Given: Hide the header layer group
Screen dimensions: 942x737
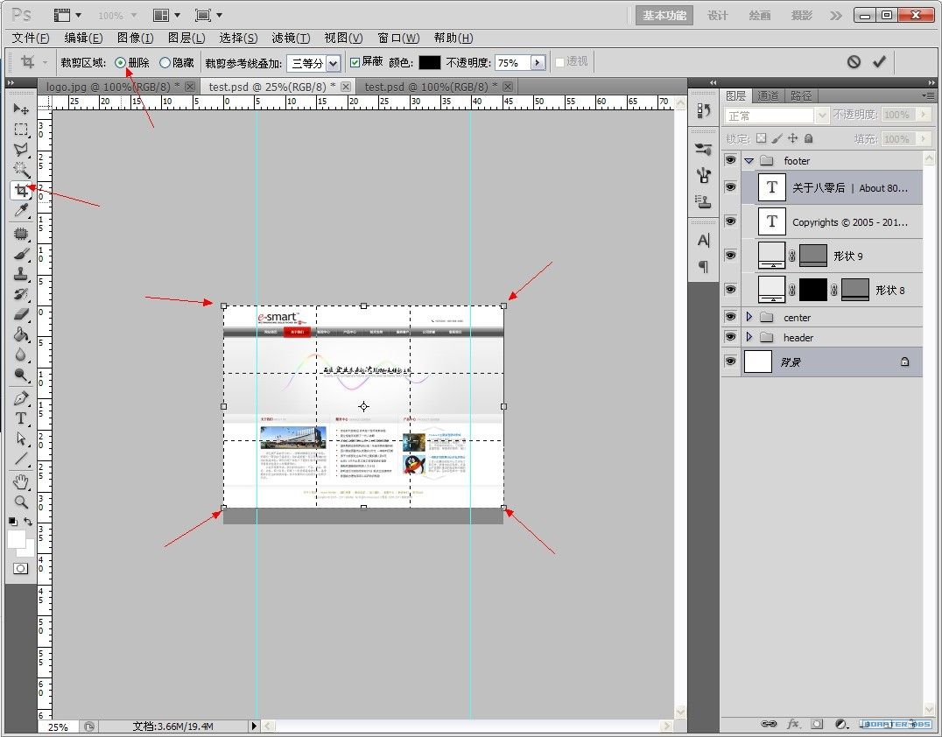Looking at the screenshot, I should (x=730, y=337).
